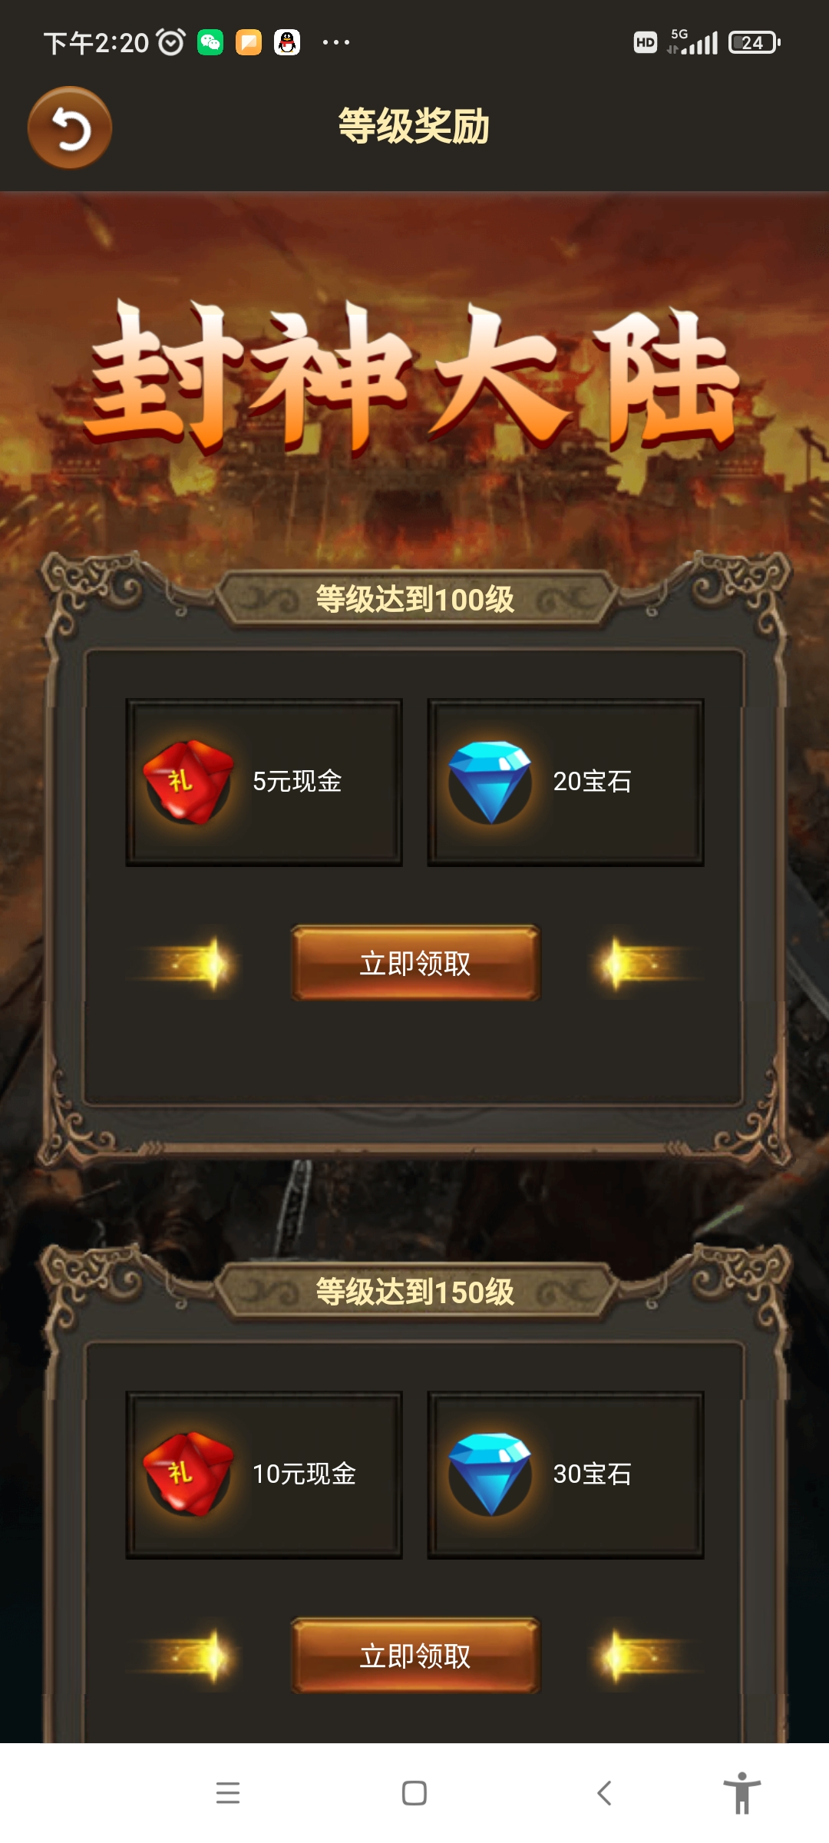This screenshot has width=829, height=1843.
Task: Open Android recent apps menu icon
Action: (228, 1793)
